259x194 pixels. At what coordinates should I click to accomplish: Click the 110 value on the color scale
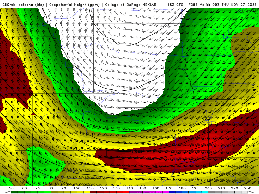(90, 188)
